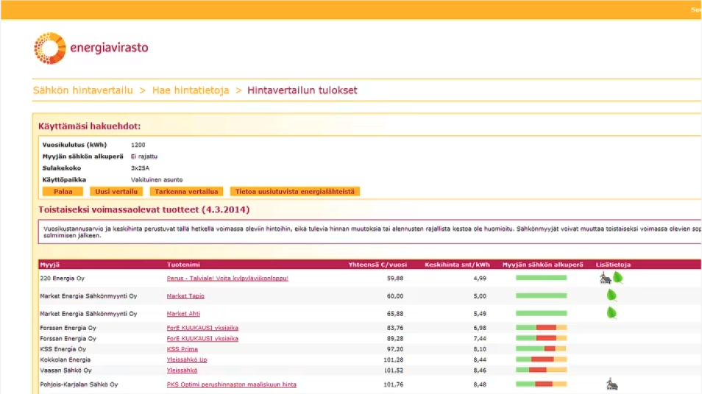702x394 pixels.
Task: Open the Market Tapio product link
Action: (x=185, y=296)
